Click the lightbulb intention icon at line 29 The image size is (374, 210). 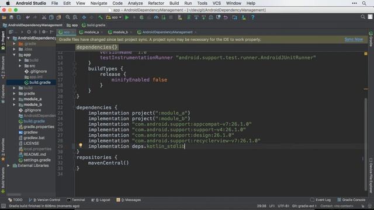click(81, 145)
